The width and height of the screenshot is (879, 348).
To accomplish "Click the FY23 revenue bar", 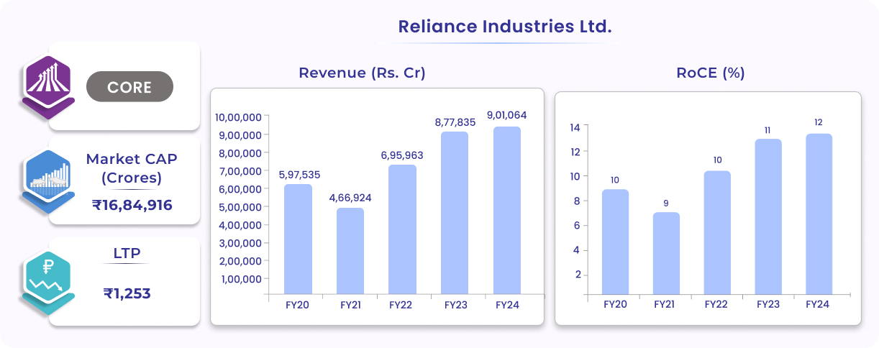I will click(455, 213).
